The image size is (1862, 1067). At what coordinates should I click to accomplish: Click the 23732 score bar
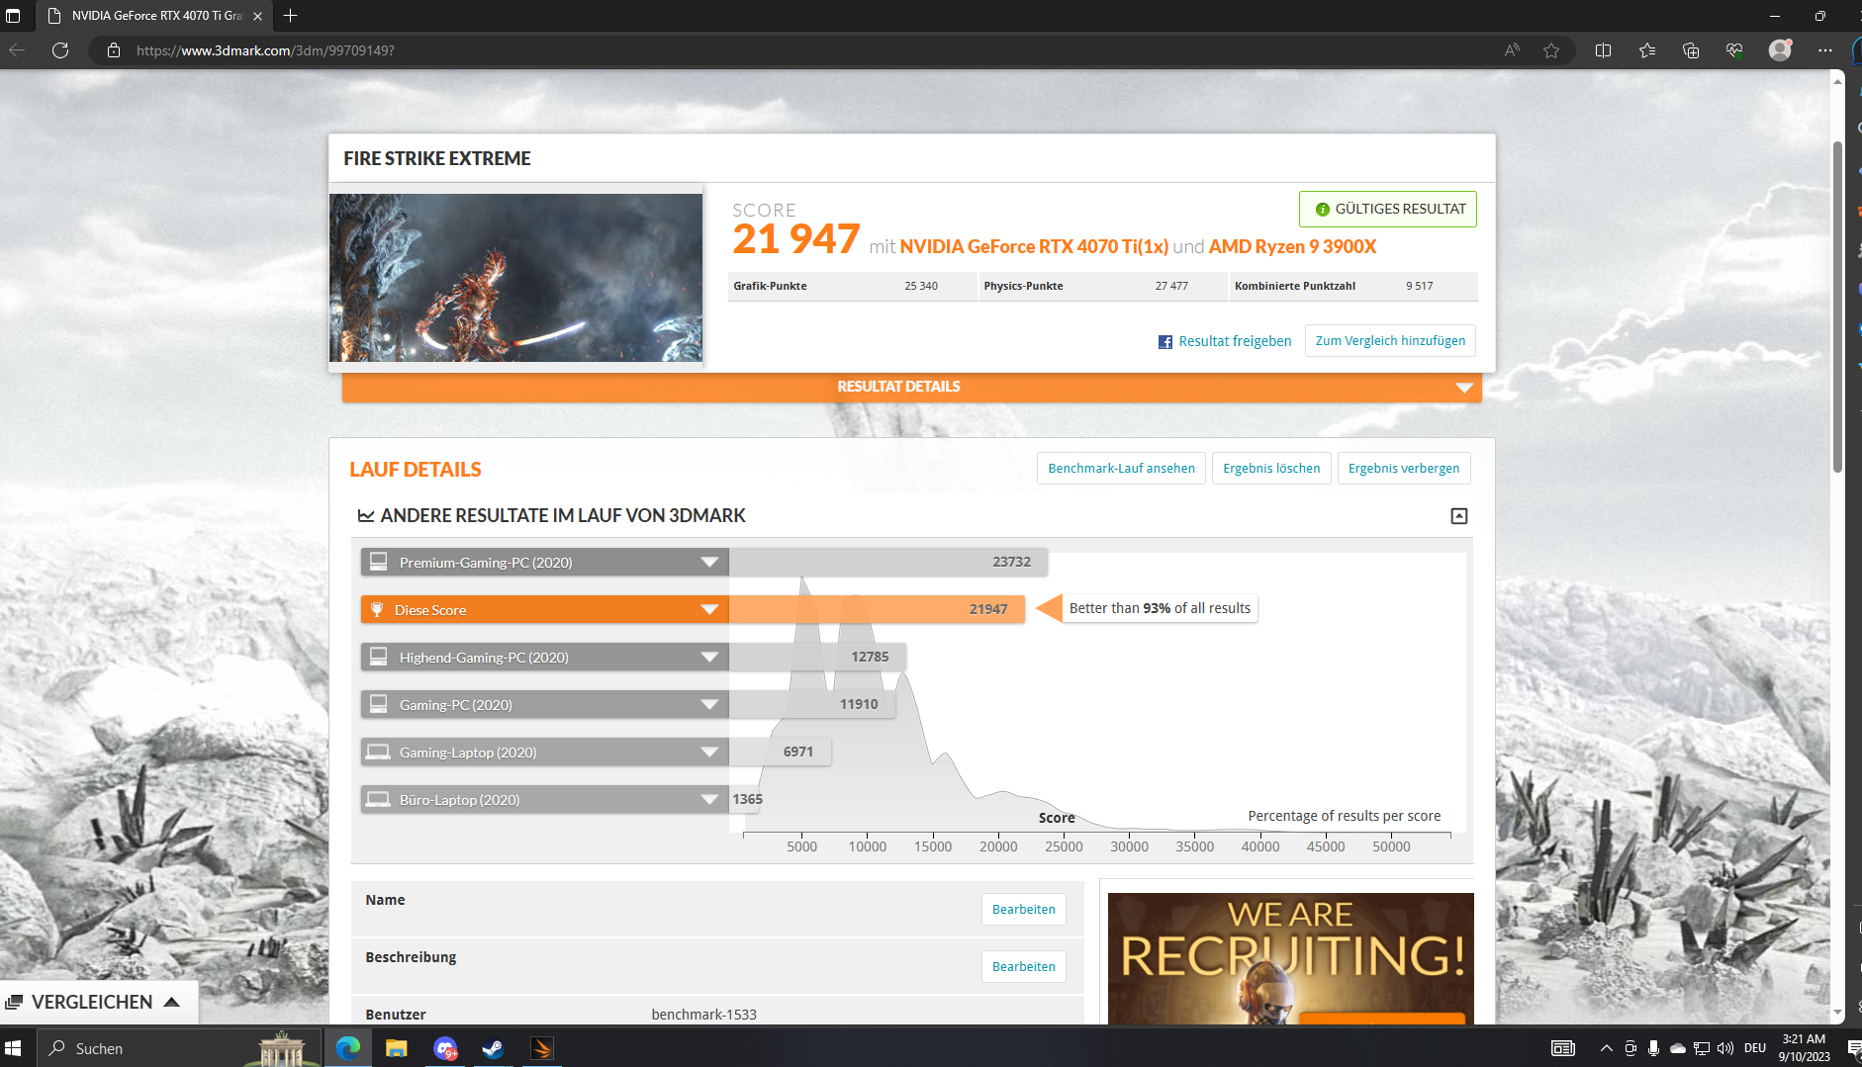887,562
